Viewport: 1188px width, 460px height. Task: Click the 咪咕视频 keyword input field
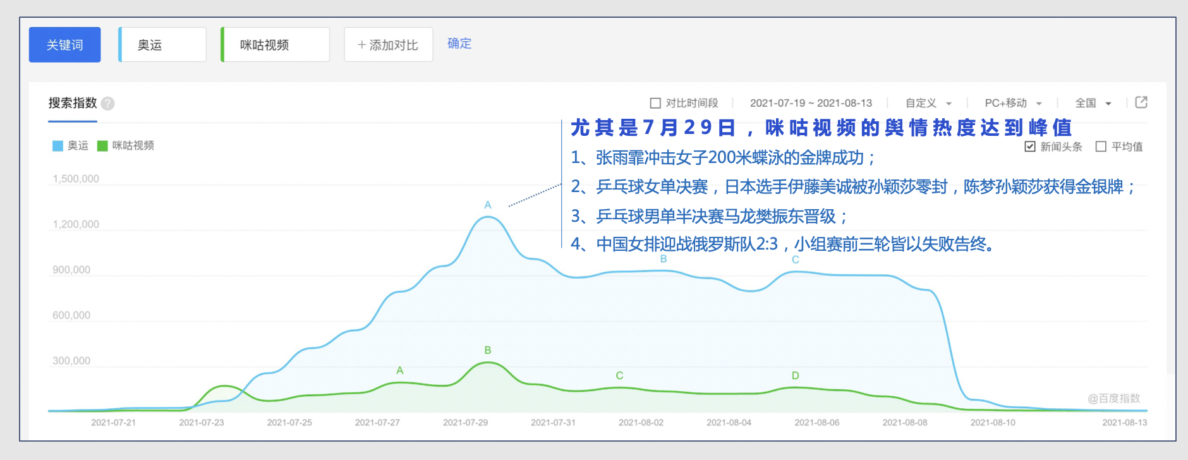(276, 45)
